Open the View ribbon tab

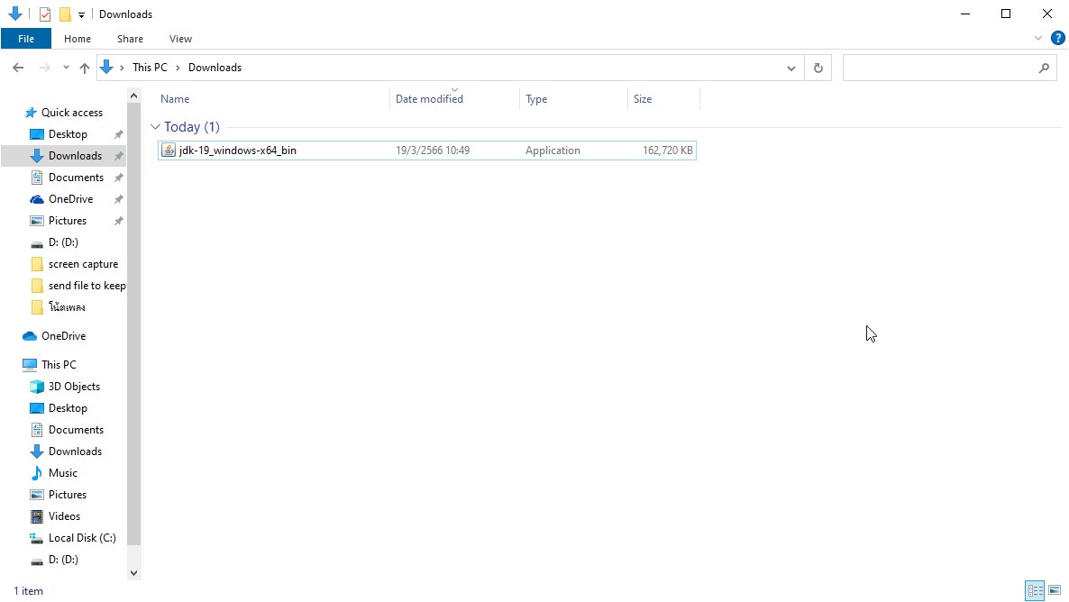tap(180, 39)
